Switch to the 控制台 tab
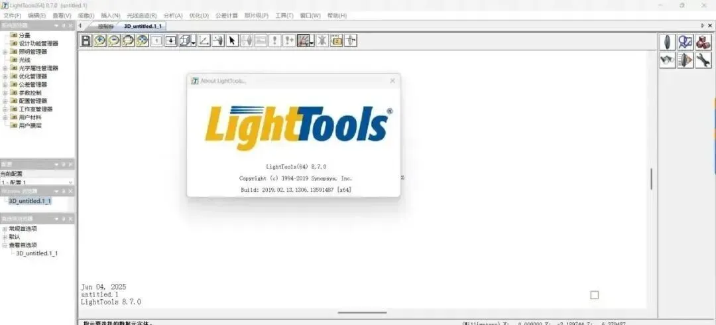The width and height of the screenshot is (716, 325). [105, 27]
